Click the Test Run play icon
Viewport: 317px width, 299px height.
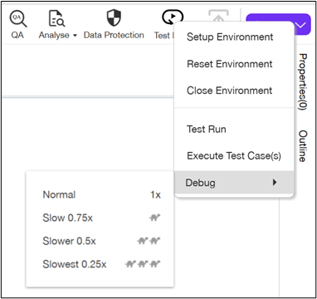[172, 17]
